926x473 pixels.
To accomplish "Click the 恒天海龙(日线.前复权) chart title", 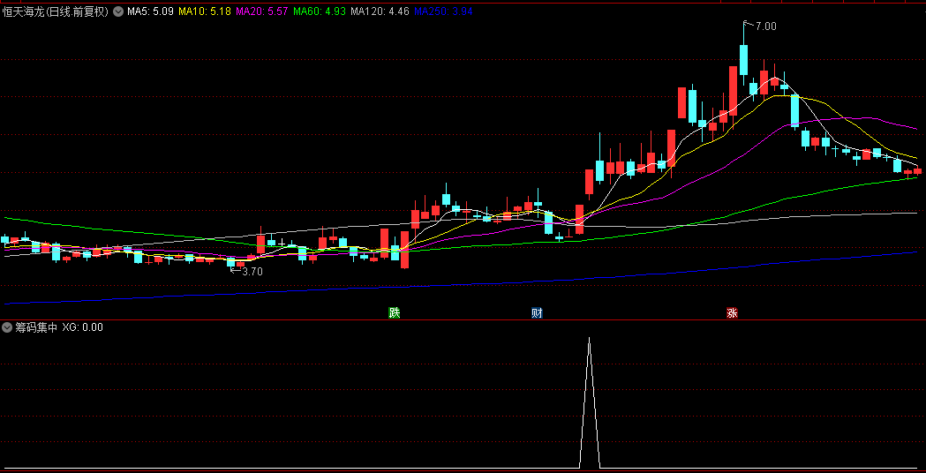I will tap(56, 11).
